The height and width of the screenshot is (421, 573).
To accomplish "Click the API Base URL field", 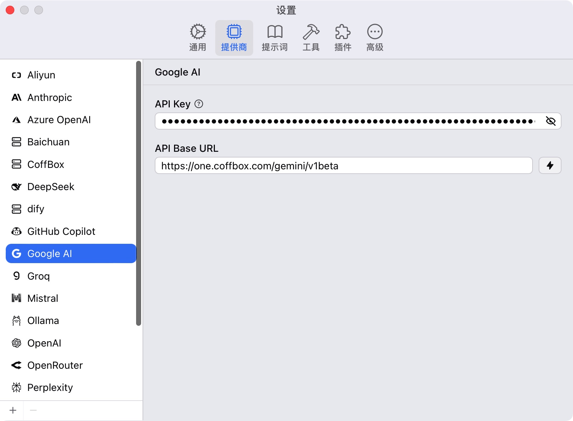I will [x=344, y=165].
